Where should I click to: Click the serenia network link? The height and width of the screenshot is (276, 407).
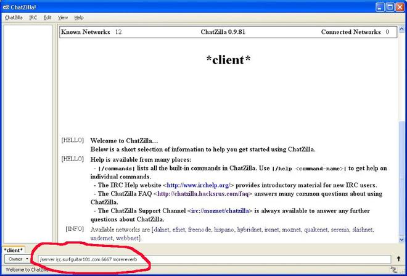[340, 230]
